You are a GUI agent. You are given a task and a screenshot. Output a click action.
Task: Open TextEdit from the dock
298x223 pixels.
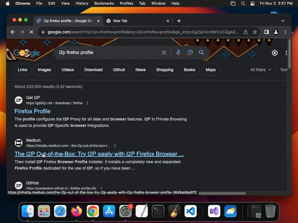pos(142,211)
